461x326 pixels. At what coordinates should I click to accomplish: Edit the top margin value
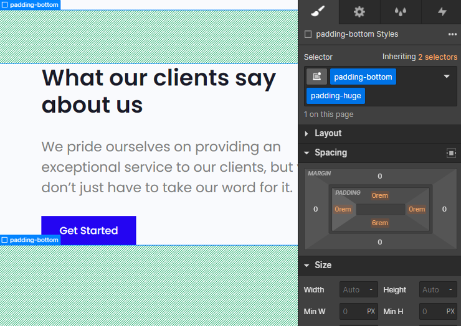379,176
